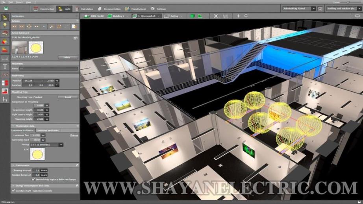Click the zoom-to-fit view icon

point(216,16)
